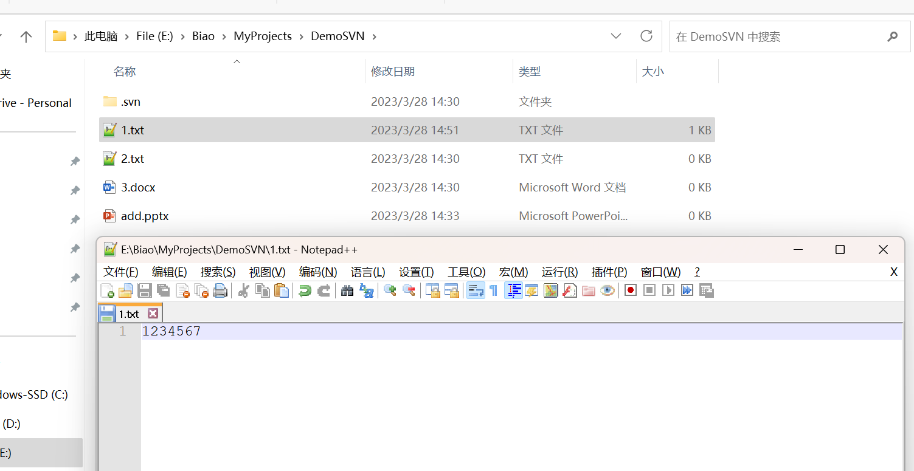The height and width of the screenshot is (471, 914).
Task: Create a new file in Notepad++ toolbar
Action: point(107,291)
